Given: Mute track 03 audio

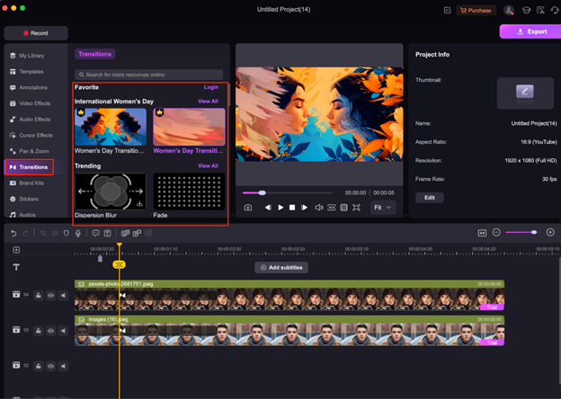Looking at the screenshot, I should click(63, 331).
